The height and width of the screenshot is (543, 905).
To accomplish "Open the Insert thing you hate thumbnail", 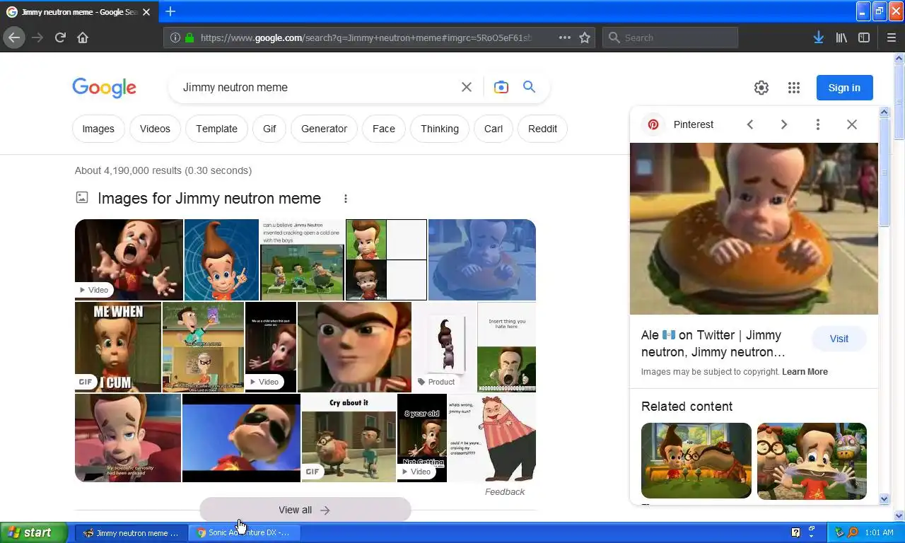I will coord(506,347).
